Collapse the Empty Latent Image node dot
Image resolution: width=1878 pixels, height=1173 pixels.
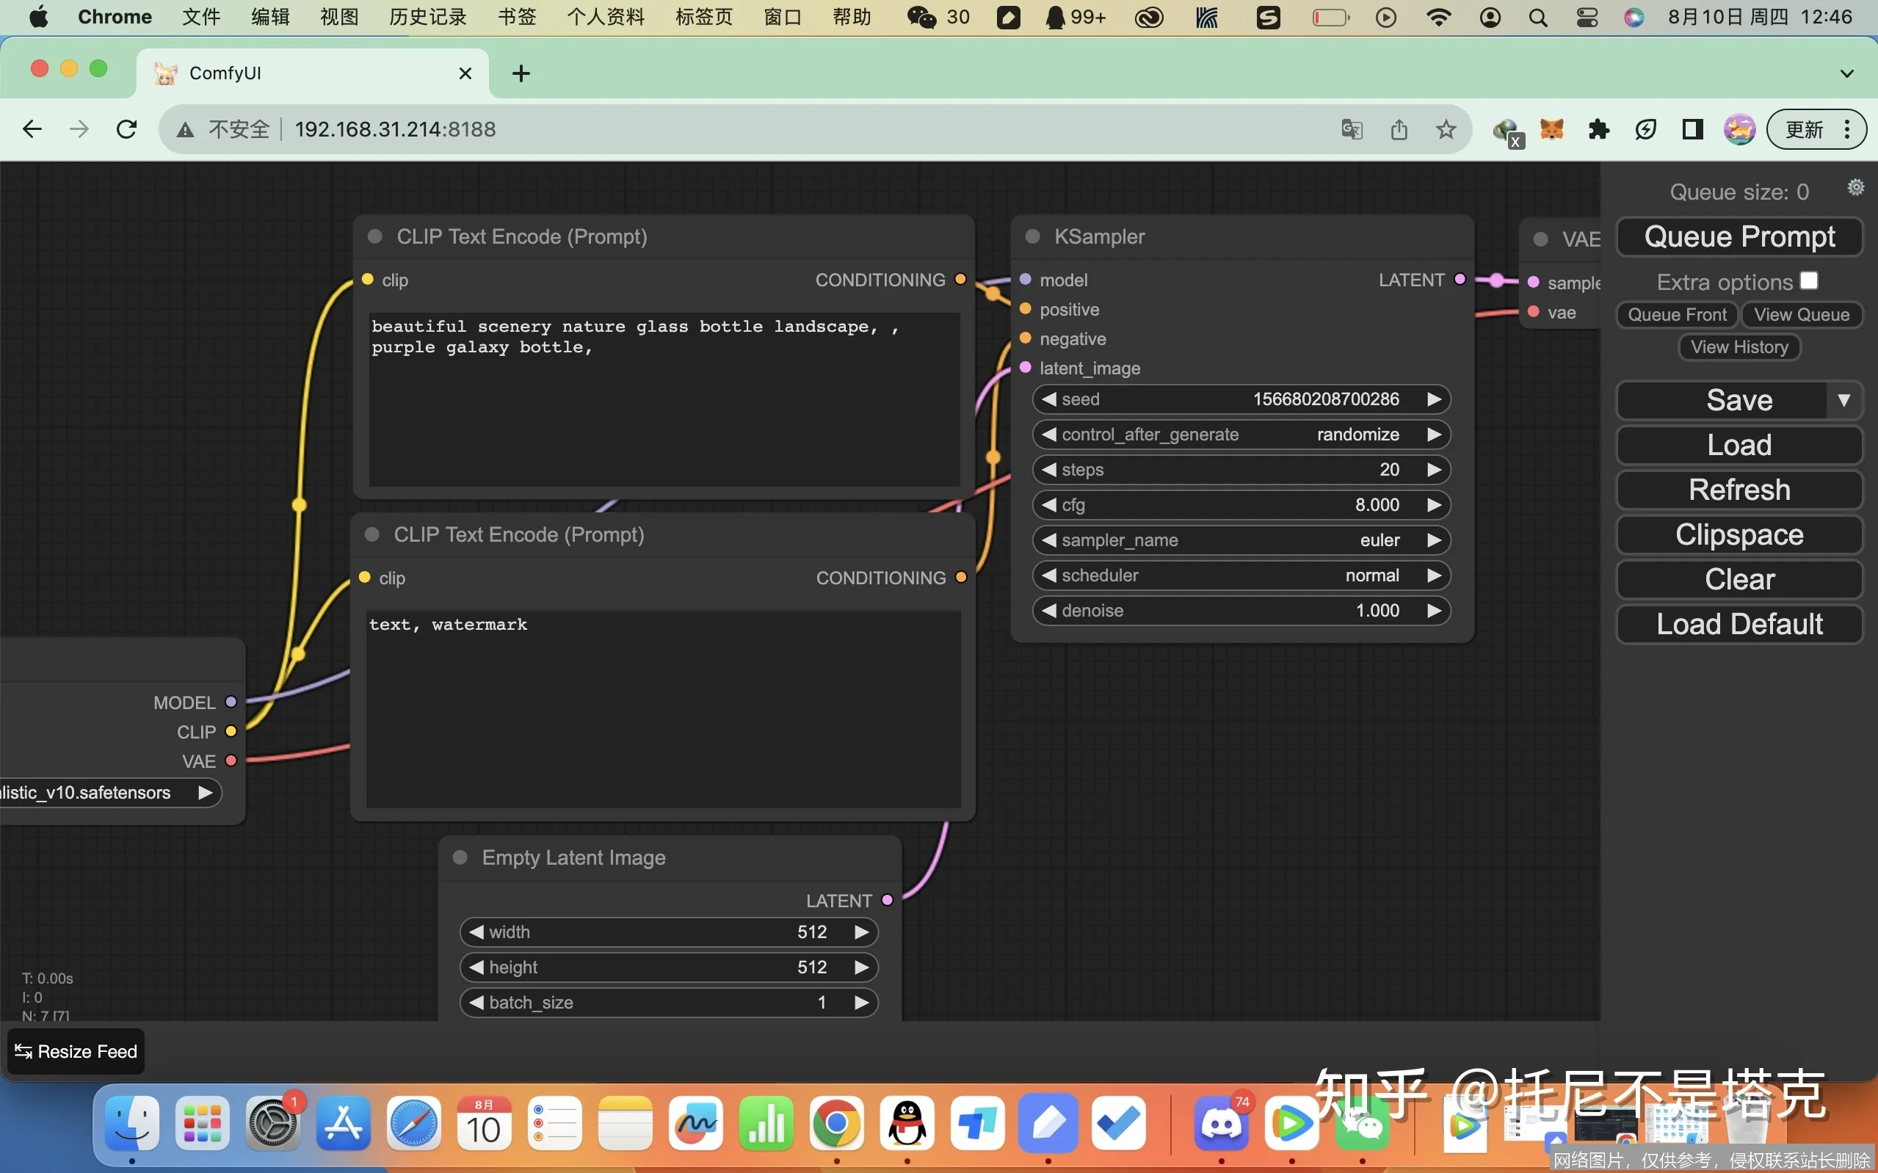pyautogui.click(x=460, y=857)
